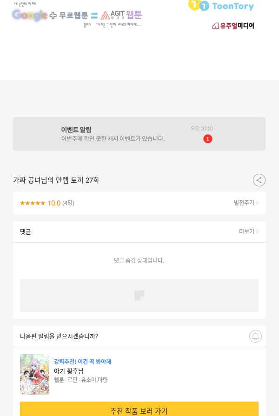Click the gray comment placeholder box
Viewport: 279px width, 416px height.
point(139,295)
